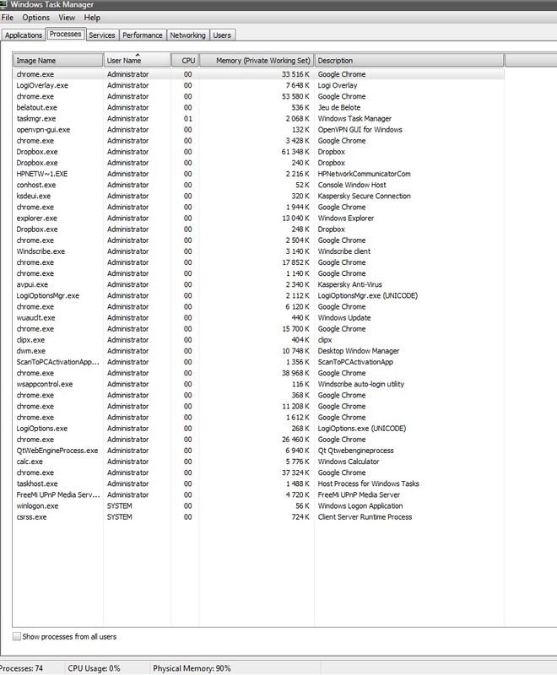Click the Kaspersky Secure Connection description

(x=364, y=196)
